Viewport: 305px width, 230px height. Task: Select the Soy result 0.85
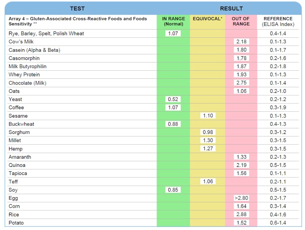[x=173, y=190]
